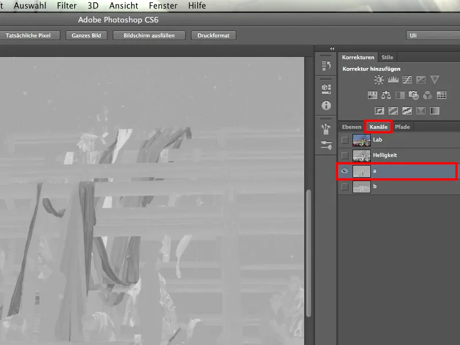Add an Invert adjustment

[x=379, y=110]
